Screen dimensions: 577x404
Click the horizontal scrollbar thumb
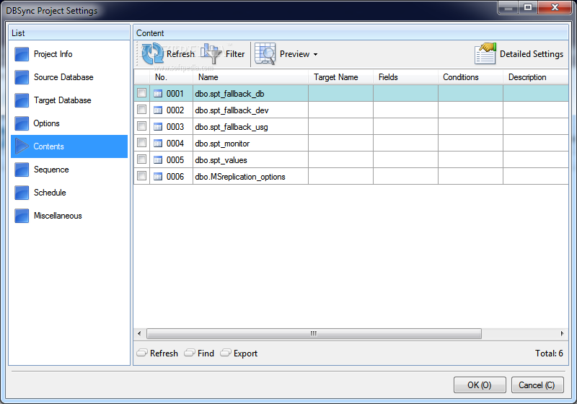click(314, 333)
